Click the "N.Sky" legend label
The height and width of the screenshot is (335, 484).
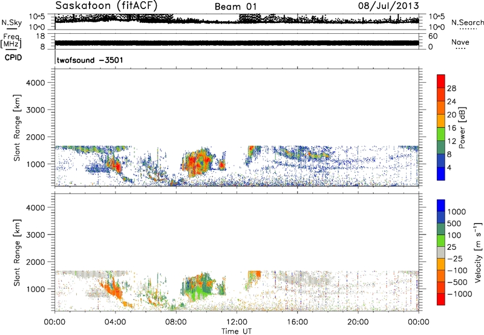[11, 22]
